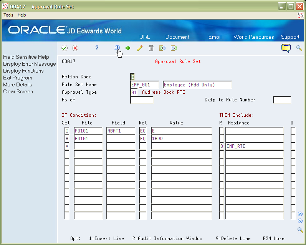Click the Sel field containing asterisk
This screenshot has height=245, width=306.
67,146
